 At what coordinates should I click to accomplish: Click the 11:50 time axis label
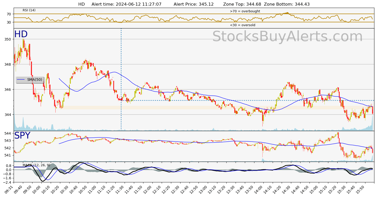click(x=139, y=189)
